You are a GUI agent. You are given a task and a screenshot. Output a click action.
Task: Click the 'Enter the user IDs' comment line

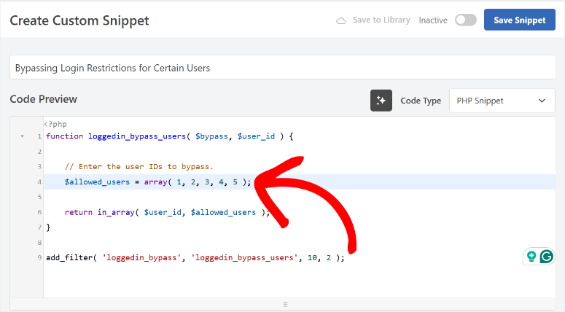click(x=139, y=166)
